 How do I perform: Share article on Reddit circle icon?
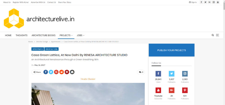click(x=61, y=72)
